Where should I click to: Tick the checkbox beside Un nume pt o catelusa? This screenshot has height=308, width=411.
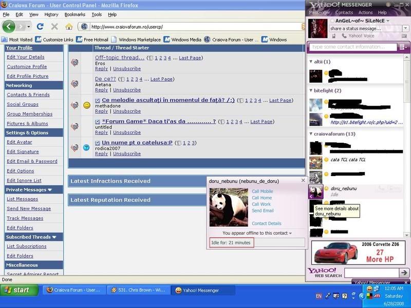[x=98, y=143]
